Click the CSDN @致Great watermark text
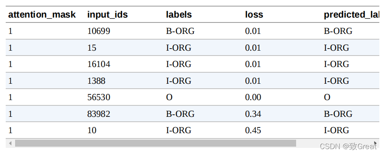Image resolution: width=383 pixels, height=154 pixels. coord(348,146)
